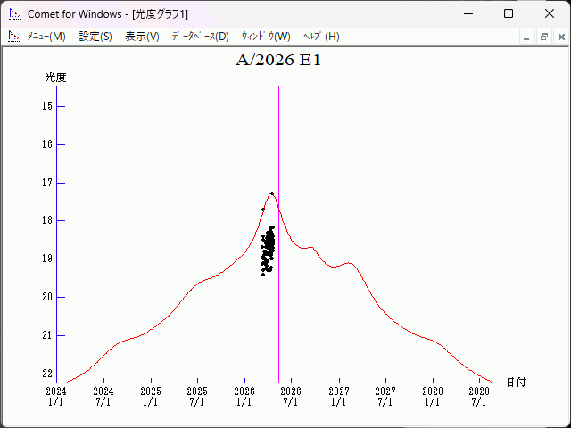The width and height of the screenshot is (571, 428).
Task: Click the 光度 magnitude axis label
Action: 56,78
